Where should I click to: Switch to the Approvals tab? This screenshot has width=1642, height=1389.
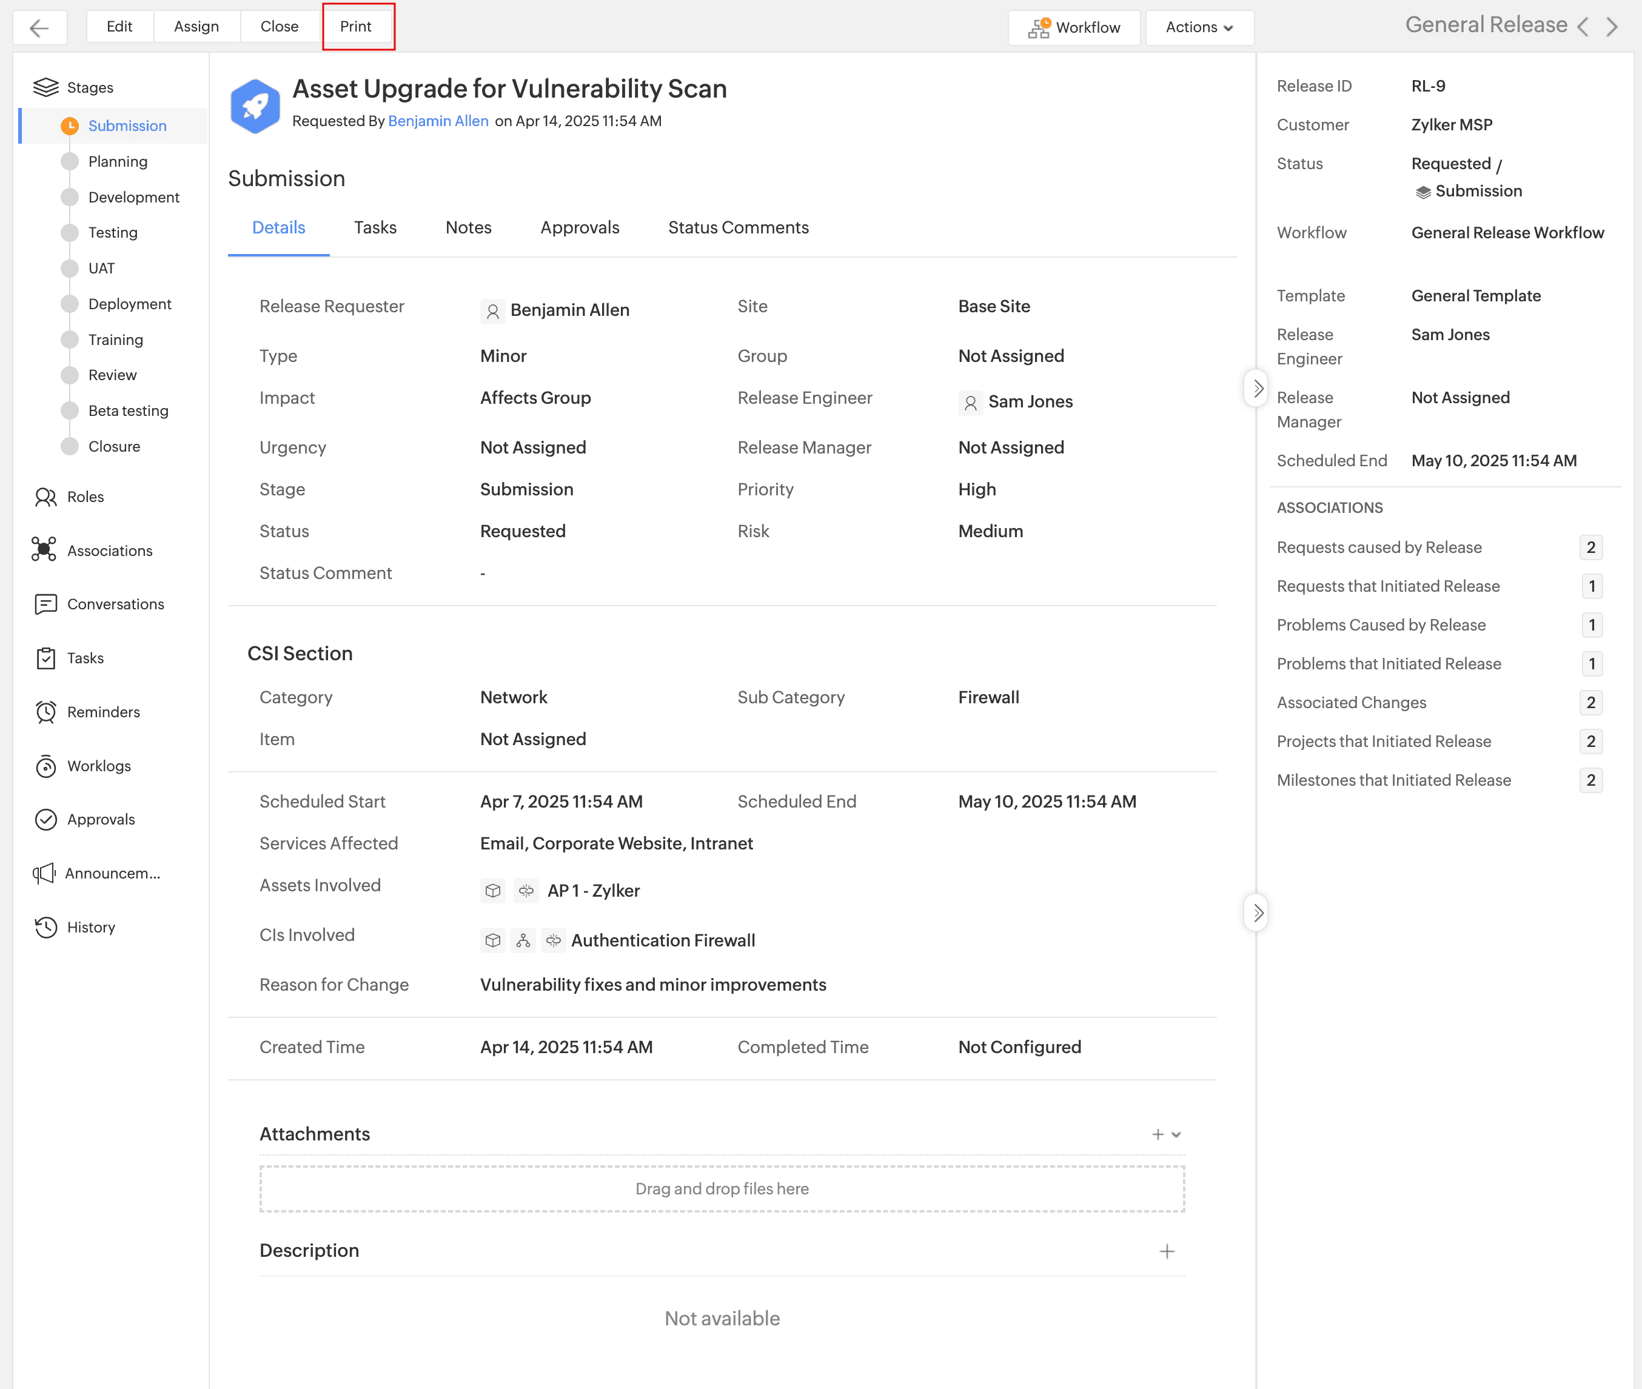[x=580, y=227]
